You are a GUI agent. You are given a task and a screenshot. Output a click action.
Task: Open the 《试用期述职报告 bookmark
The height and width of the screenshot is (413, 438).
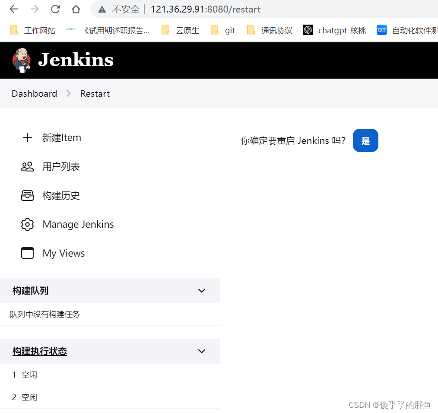point(108,30)
